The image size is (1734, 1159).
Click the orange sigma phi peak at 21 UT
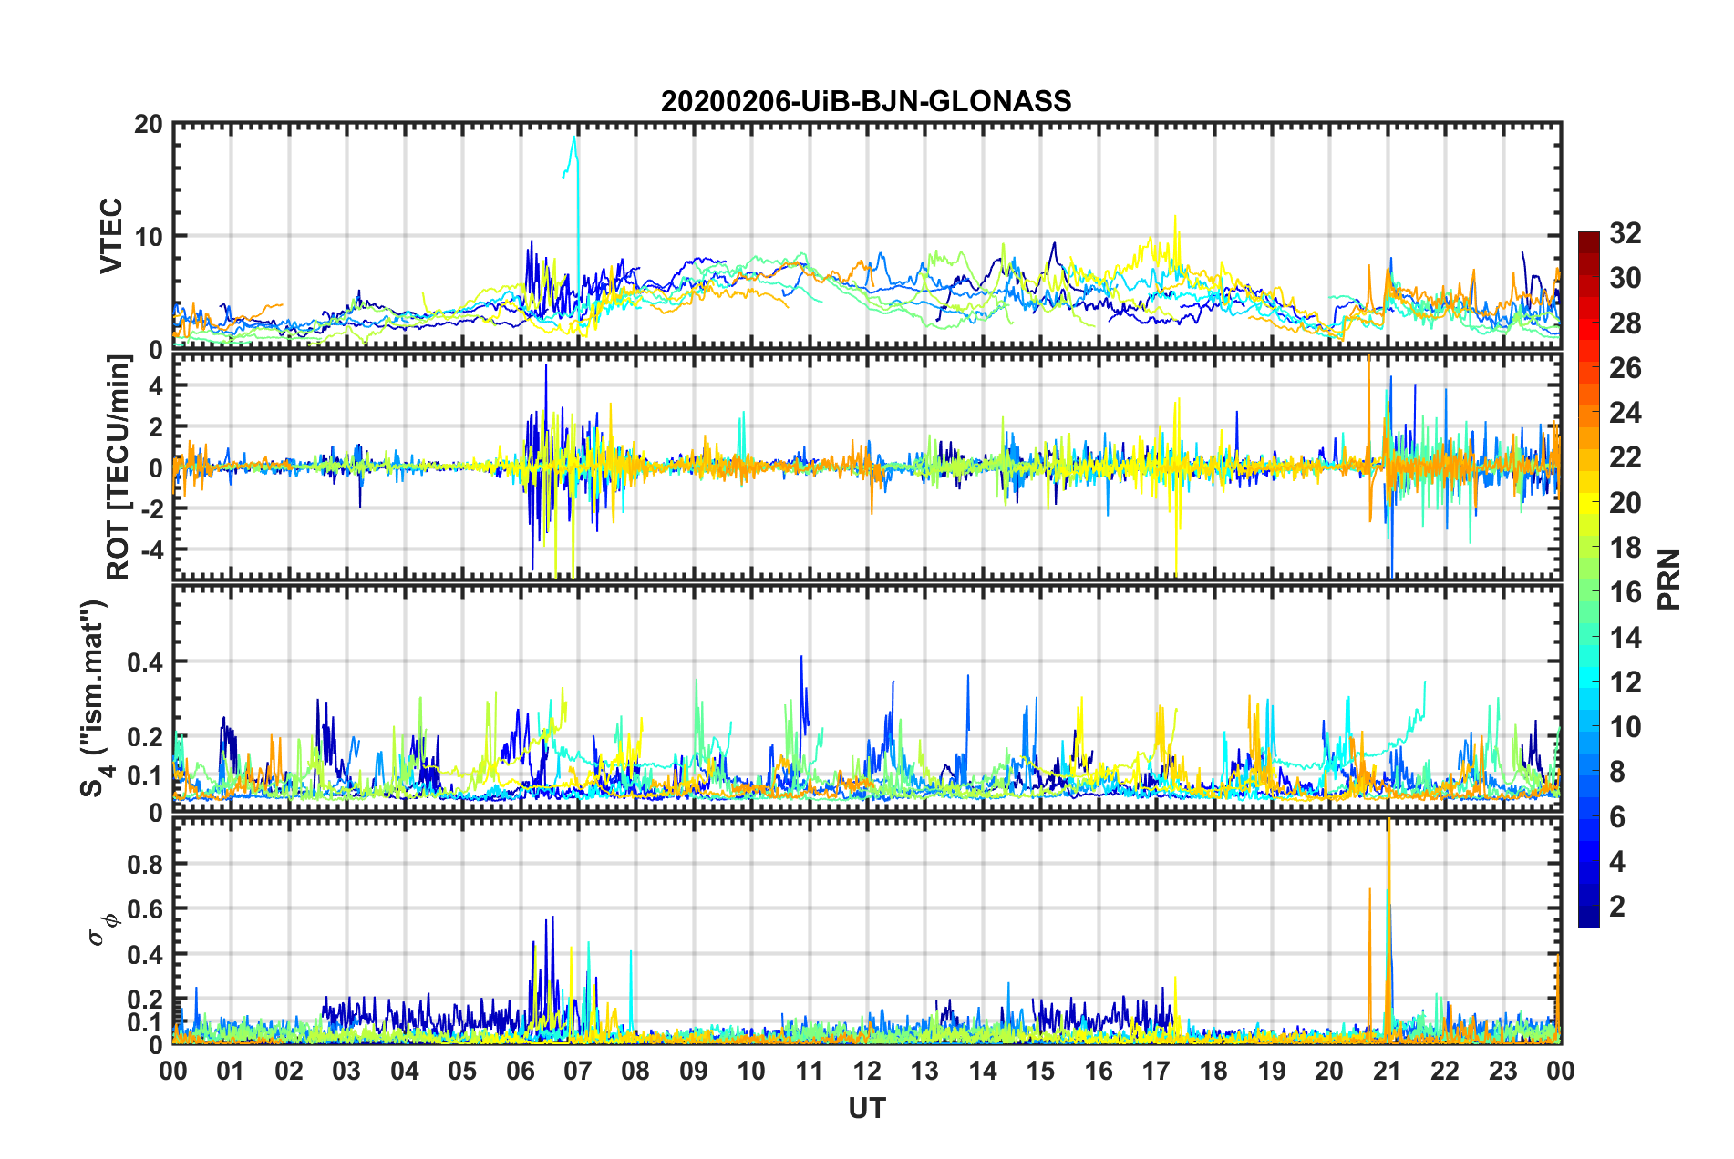tap(1388, 831)
